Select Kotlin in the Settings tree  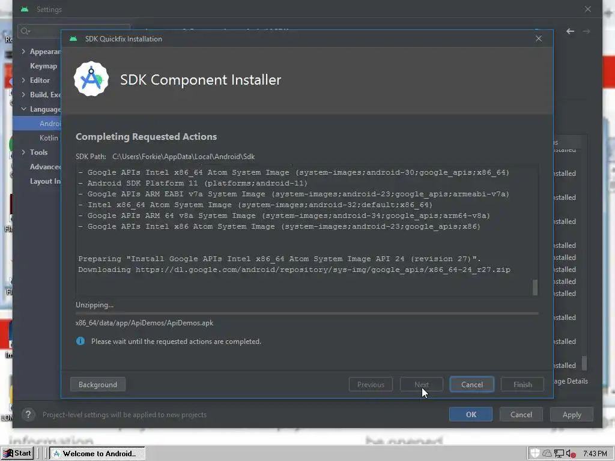coord(49,137)
